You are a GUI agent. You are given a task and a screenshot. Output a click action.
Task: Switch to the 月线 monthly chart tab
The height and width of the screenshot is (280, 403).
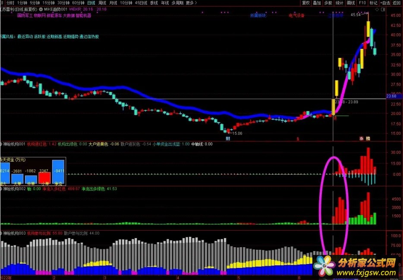pos(113,3)
